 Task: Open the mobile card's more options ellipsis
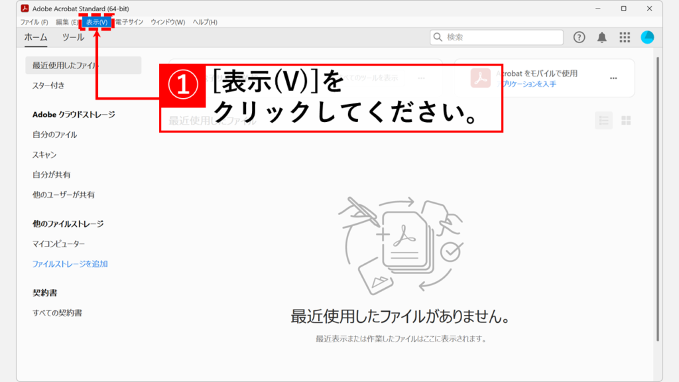pos(613,78)
